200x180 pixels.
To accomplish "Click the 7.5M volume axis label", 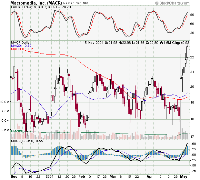I will click(x=5, y=111).
